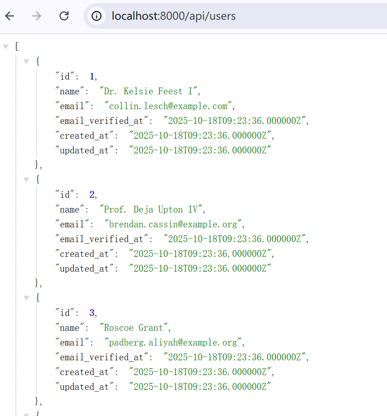Click created_at timestamp of user 3

tap(200, 372)
